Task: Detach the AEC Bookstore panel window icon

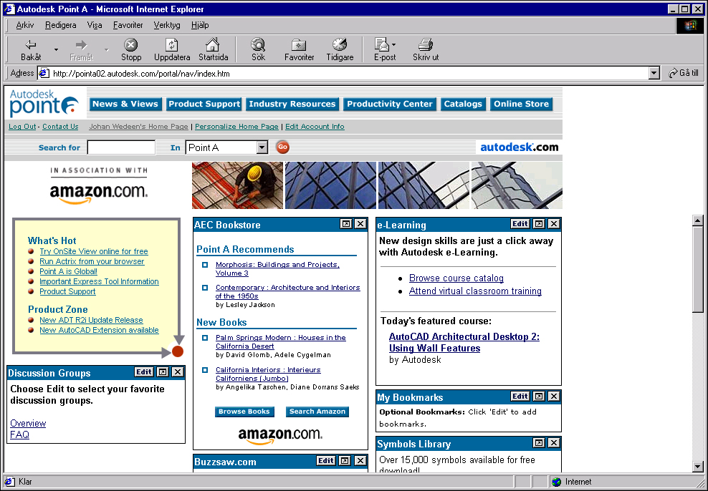Action: [x=345, y=223]
